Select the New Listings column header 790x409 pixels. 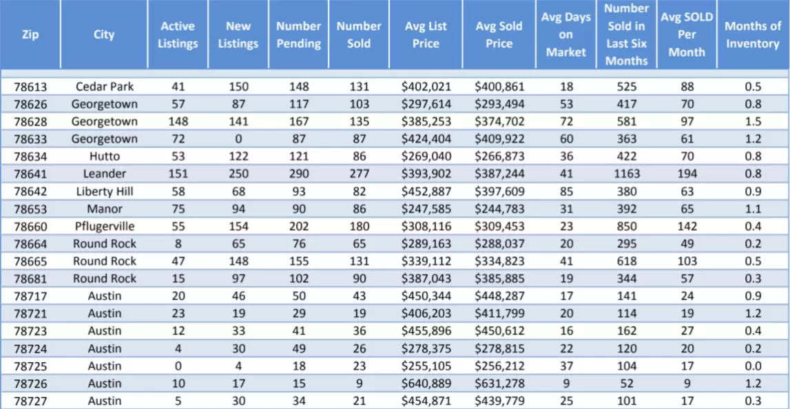(x=238, y=34)
